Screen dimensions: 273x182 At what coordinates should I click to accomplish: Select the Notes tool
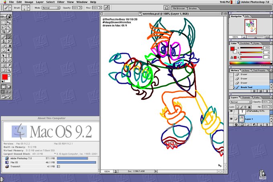(4, 65)
